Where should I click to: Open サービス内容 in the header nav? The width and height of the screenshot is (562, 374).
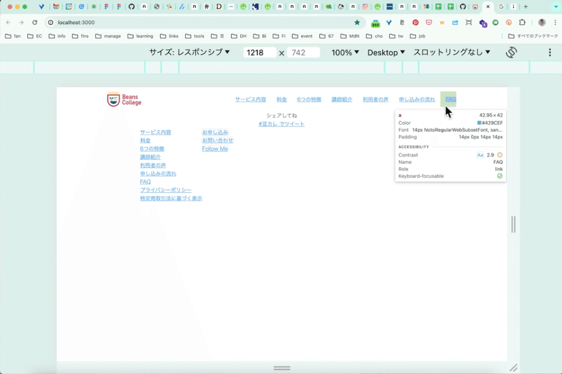[x=251, y=99]
